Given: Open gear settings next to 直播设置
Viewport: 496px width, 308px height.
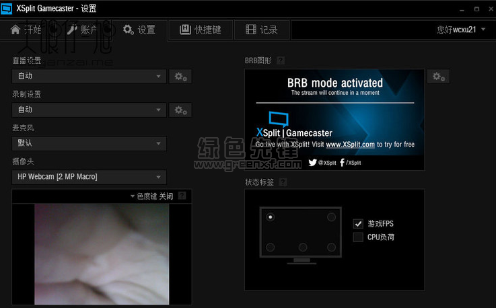Looking at the screenshot, I should coord(180,76).
